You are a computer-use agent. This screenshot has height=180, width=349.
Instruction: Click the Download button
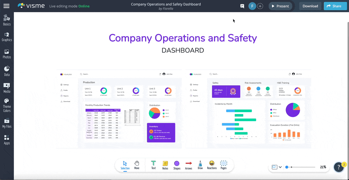(310, 6)
